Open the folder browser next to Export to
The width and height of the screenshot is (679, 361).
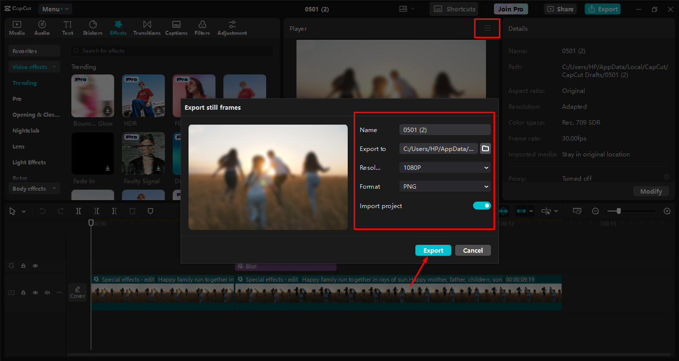coord(485,148)
